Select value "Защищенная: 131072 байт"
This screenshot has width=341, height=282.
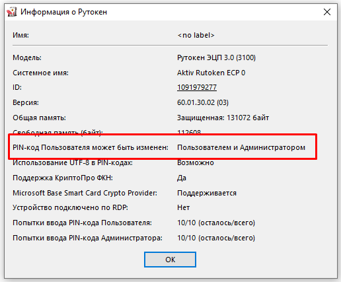223,118
